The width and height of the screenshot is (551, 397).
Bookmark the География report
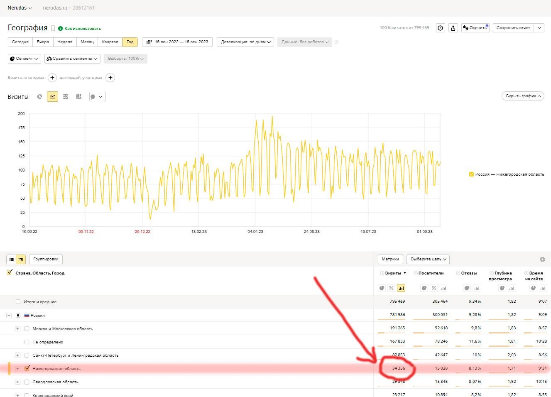pos(53,28)
